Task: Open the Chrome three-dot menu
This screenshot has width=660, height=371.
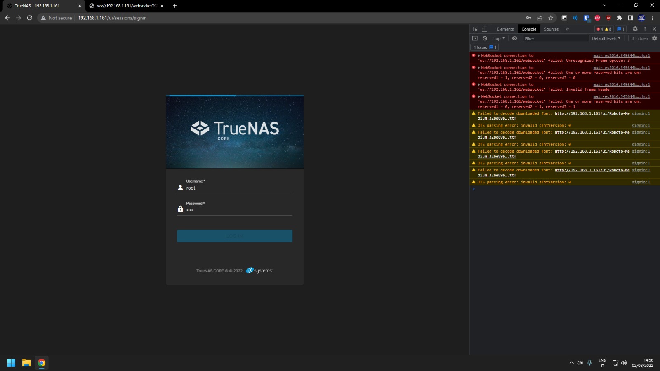Action: (x=653, y=18)
